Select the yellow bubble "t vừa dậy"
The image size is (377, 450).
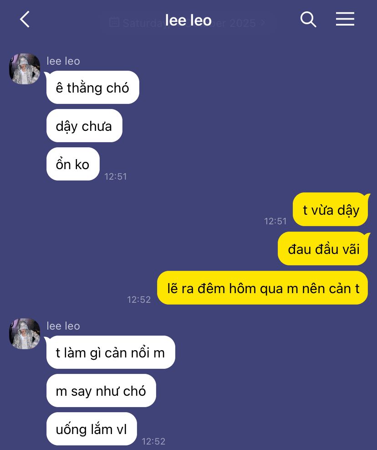pyautogui.click(x=330, y=210)
